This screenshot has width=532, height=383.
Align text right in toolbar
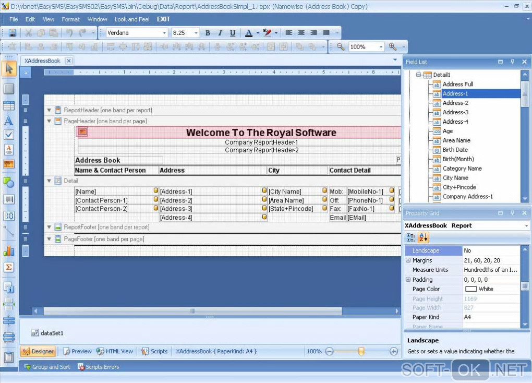coord(314,32)
